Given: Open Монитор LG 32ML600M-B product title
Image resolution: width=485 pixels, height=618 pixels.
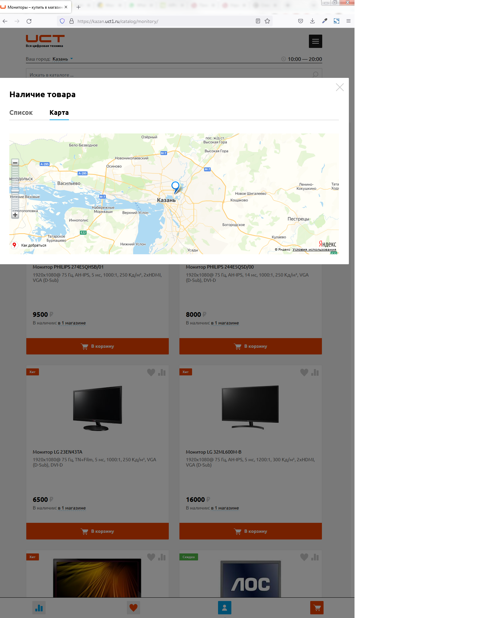Looking at the screenshot, I should click(x=214, y=452).
